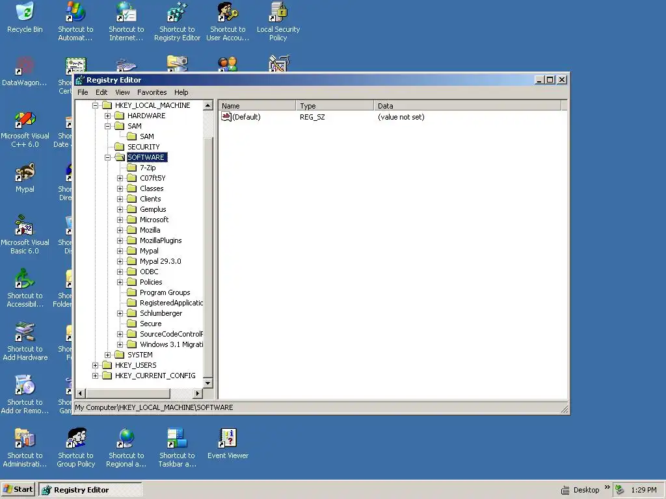Select the Mozilla key

point(150,230)
